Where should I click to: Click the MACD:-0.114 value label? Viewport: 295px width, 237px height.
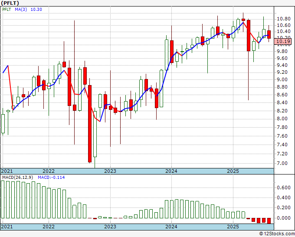[x=51, y=178]
